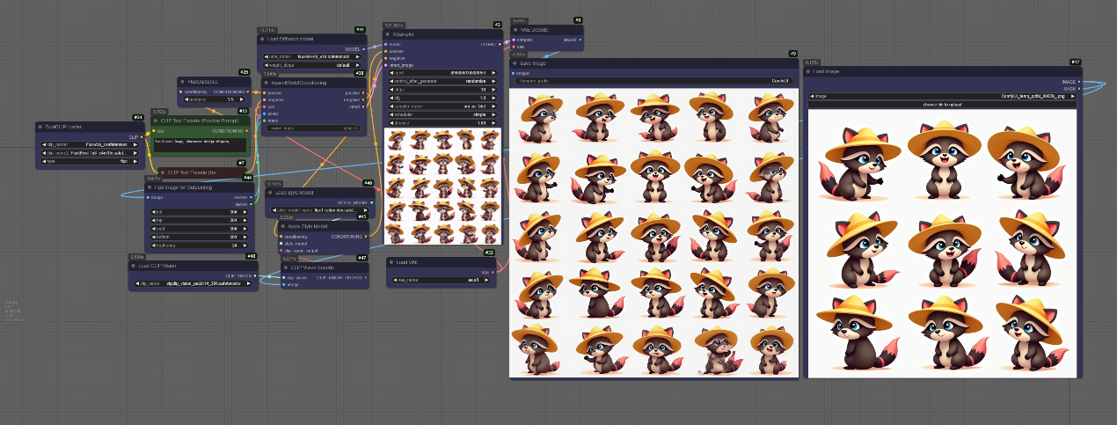Click the VAE Decode node collapse dot

click(x=515, y=29)
